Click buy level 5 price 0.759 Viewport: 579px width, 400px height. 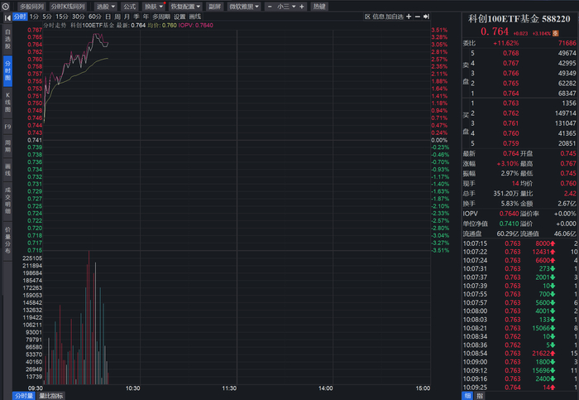[510, 143]
